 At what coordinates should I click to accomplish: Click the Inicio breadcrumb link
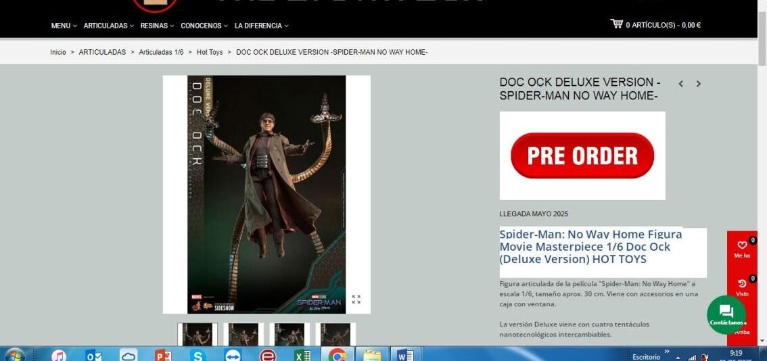pyautogui.click(x=58, y=52)
